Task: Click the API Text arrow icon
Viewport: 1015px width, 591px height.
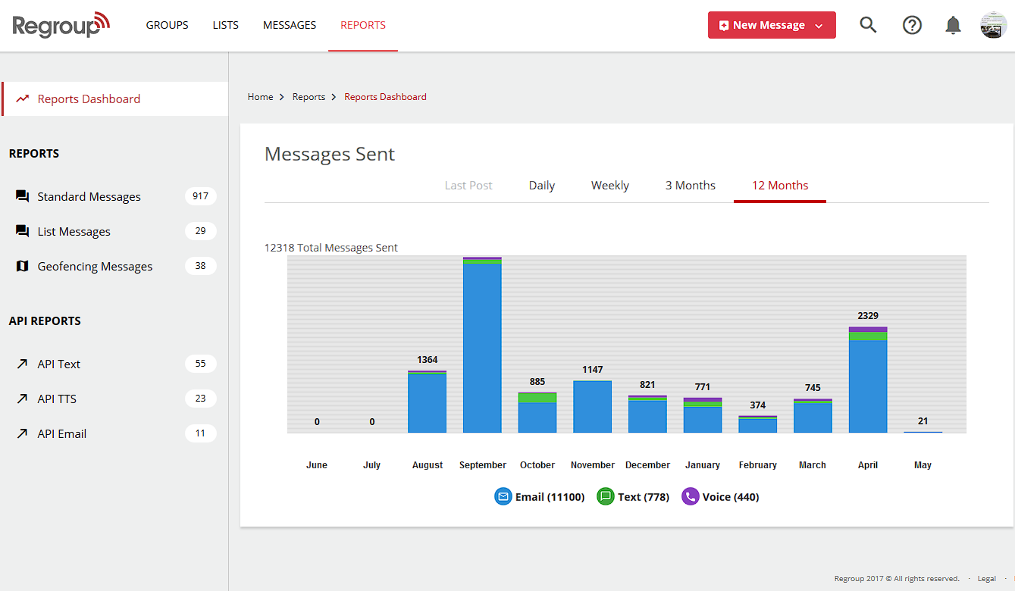Action: pos(22,364)
